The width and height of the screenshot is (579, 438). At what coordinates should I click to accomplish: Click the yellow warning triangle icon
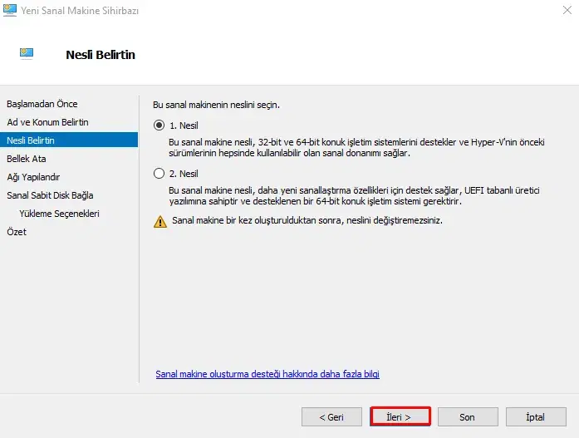[x=160, y=221]
